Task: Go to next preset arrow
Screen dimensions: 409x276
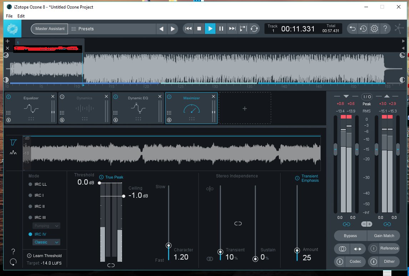Action: [x=172, y=29]
